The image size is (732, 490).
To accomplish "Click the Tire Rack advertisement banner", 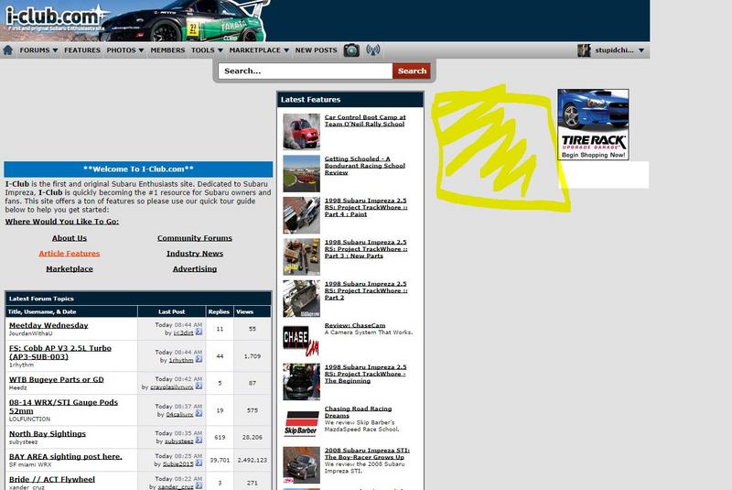I will pyautogui.click(x=593, y=125).
